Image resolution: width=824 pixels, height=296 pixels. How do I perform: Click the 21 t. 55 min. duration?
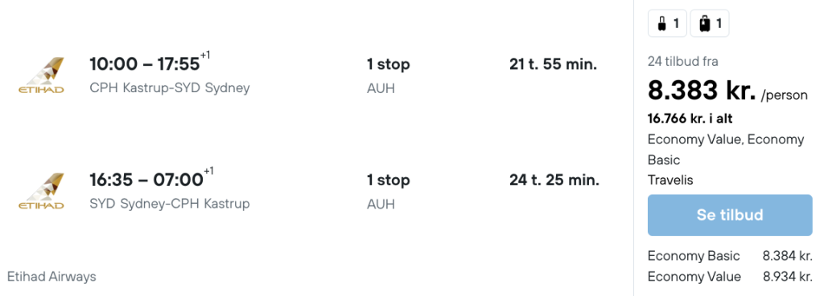pyautogui.click(x=554, y=64)
